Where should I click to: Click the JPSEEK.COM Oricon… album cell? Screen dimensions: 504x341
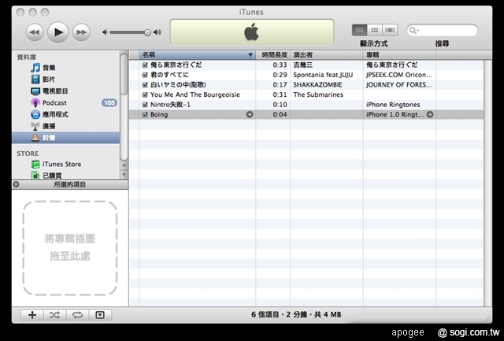pos(399,75)
